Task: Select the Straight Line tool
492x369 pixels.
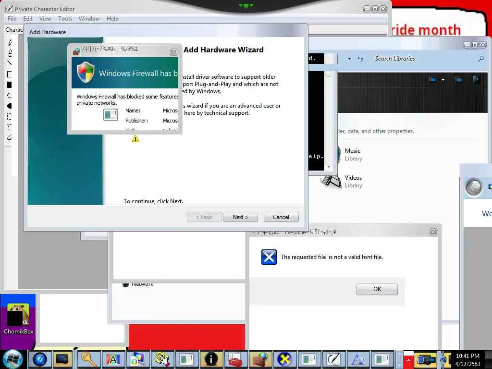Action: [10, 63]
